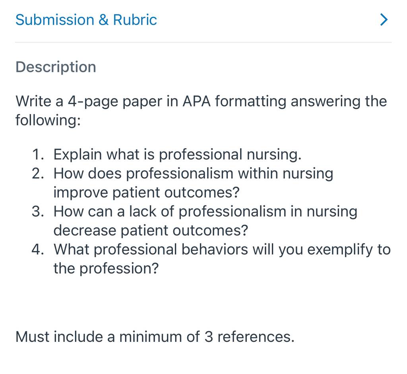This screenshot has height=374, width=407.
Task: Select 'How does professionalism within nursing' line
Action: [x=193, y=174]
